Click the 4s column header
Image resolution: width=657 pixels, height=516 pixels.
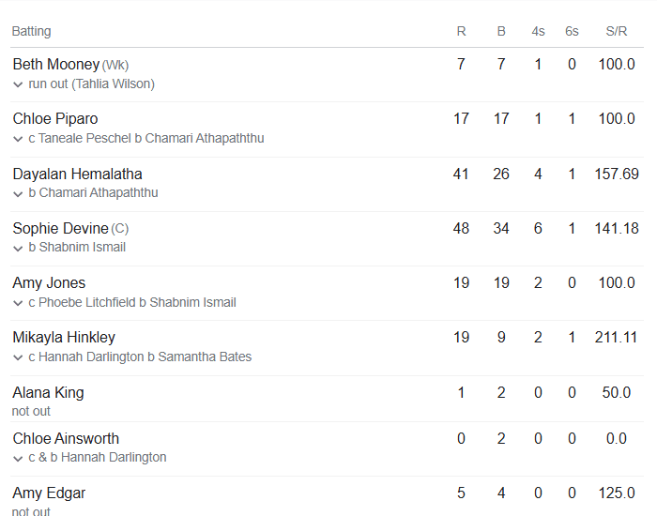click(x=538, y=31)
